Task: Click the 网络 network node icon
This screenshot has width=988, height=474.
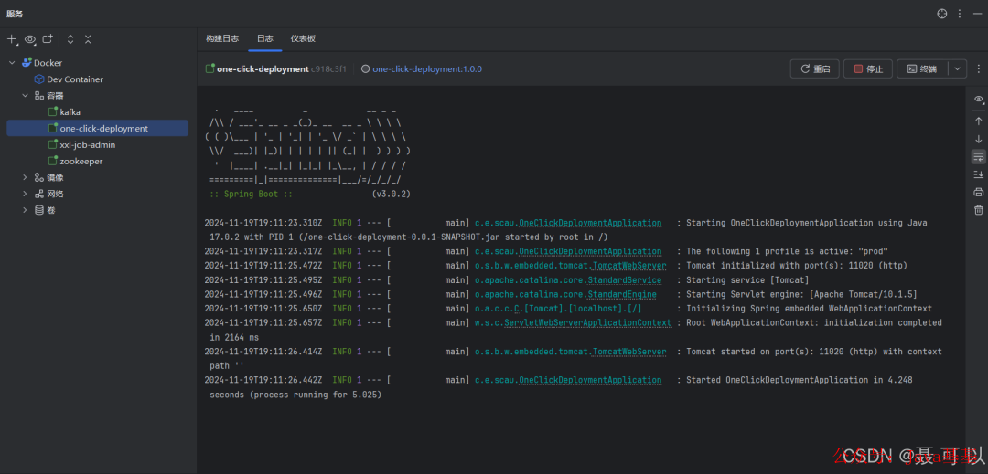Action: pos(39,194)
